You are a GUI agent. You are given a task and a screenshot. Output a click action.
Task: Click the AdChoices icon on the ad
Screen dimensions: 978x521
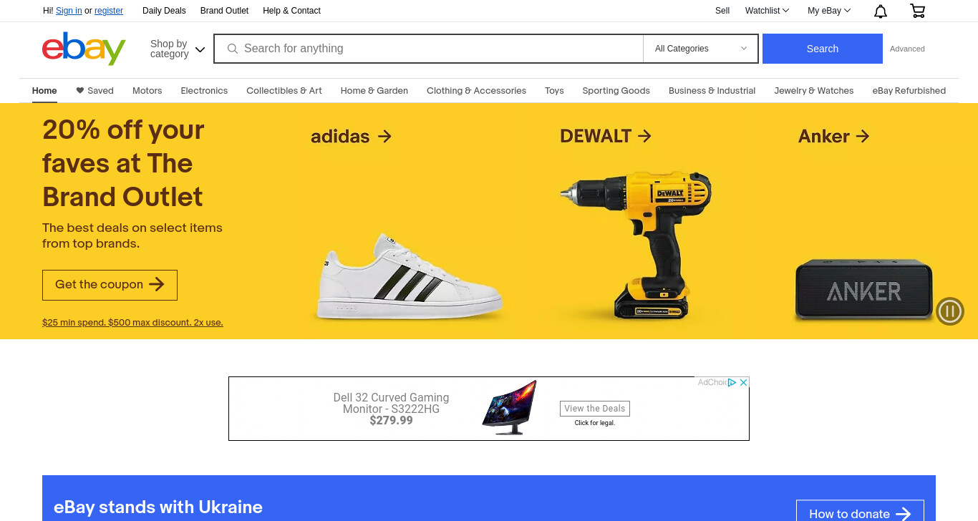coord(732,382)
